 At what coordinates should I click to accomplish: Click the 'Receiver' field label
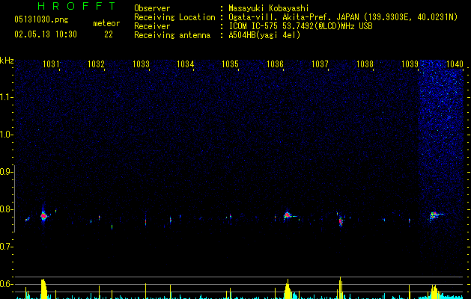point(152,26)
